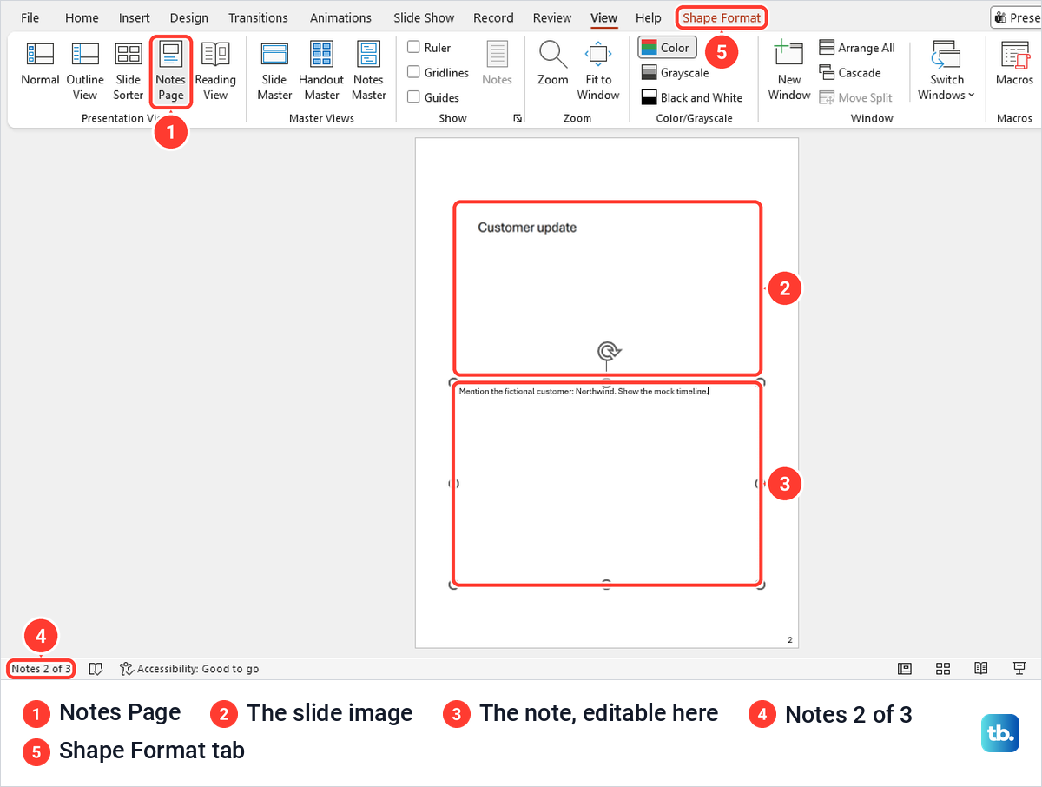
Task: Click Reading View icon in status bar
Action: coord(981,668)
